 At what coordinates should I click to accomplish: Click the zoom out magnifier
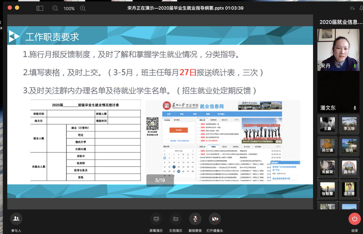55,8
